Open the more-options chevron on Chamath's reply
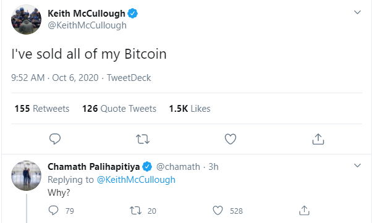The height and width of the screenshot is (223, 372). [357, 166]
